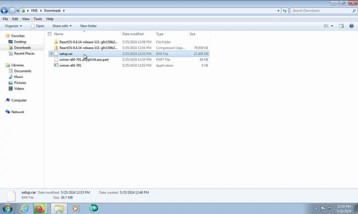
Task: Open the Music library
Action: pyautogui.click(x=16, y=77)
